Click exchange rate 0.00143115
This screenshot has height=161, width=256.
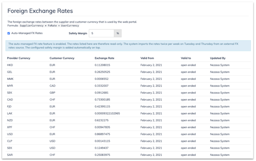[103, 141]
